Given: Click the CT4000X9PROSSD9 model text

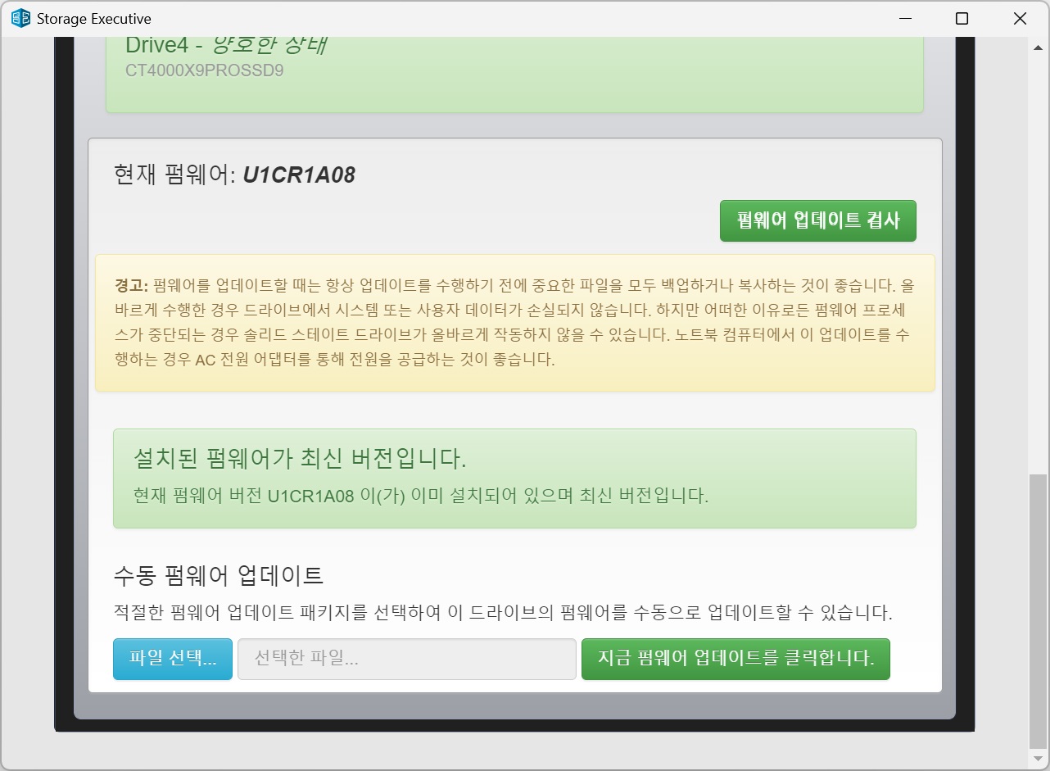Looking at the screenshot, I should pos(205,70).
